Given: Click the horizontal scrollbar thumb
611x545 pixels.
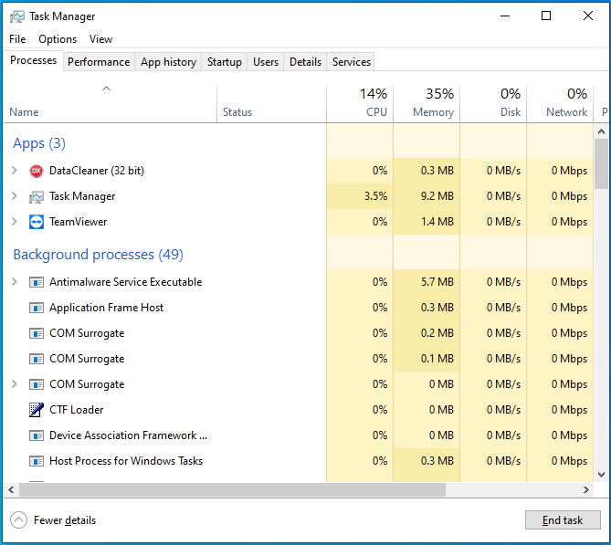Looking at the screenshot, I should tap(226, 490).
